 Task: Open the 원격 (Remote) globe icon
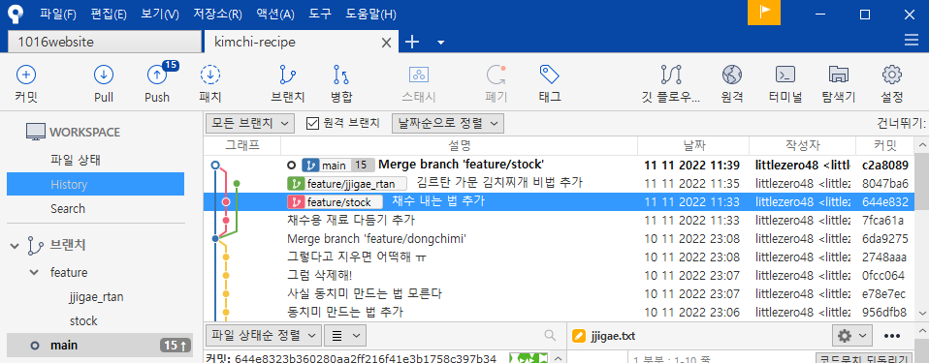coord(732,76)
